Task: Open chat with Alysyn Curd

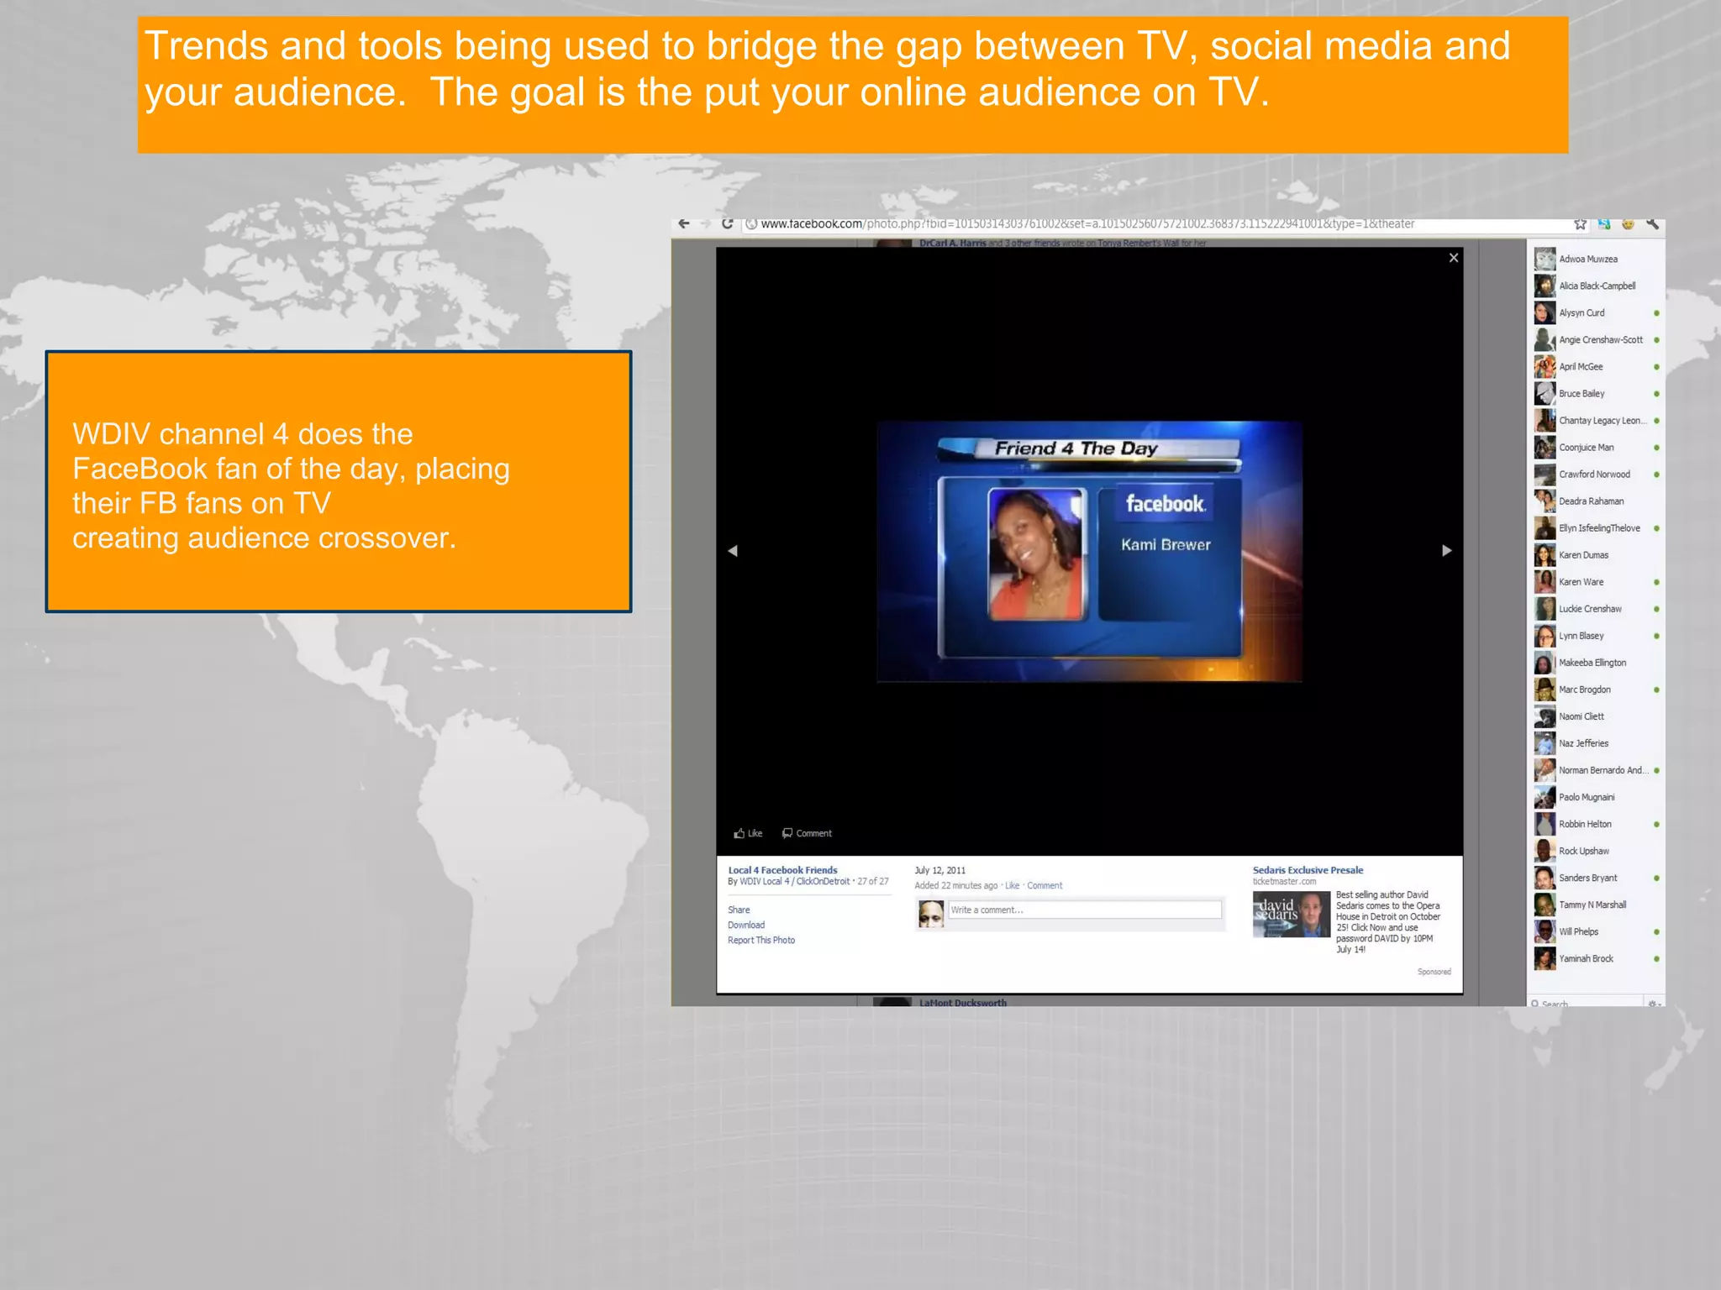Action: point(1595,313)
